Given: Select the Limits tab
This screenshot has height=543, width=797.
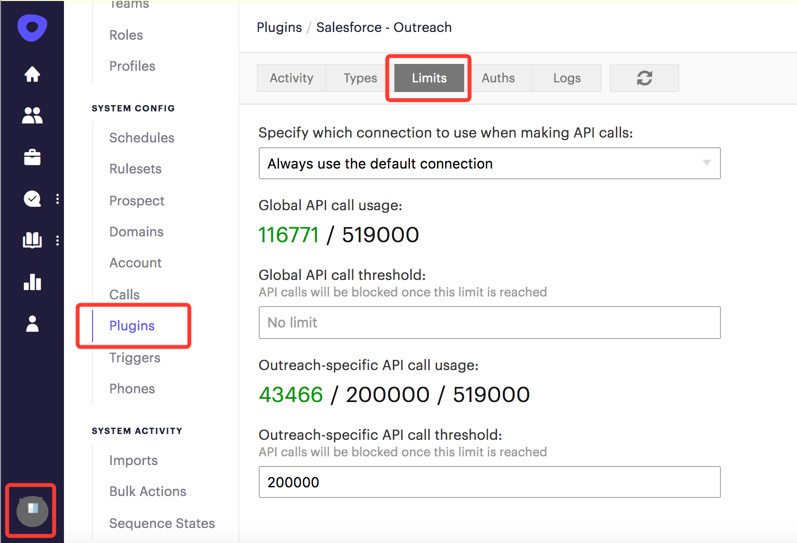Looking at the screenshot, I should (x=429, y=78).
